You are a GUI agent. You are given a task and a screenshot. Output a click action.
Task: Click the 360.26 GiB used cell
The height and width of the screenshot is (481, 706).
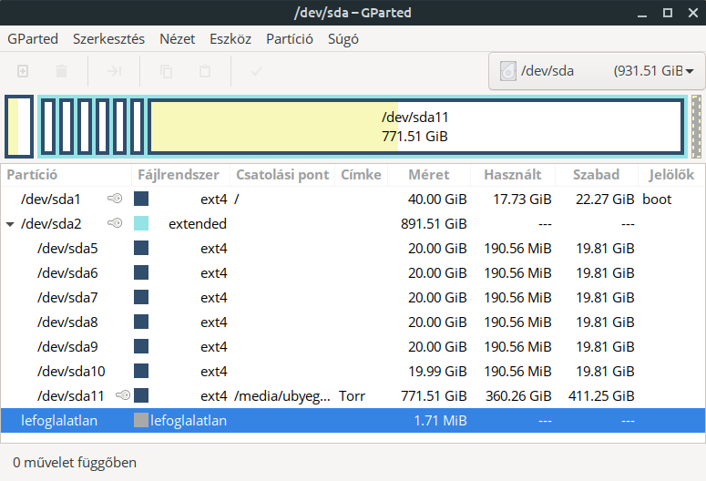[518, 396]
